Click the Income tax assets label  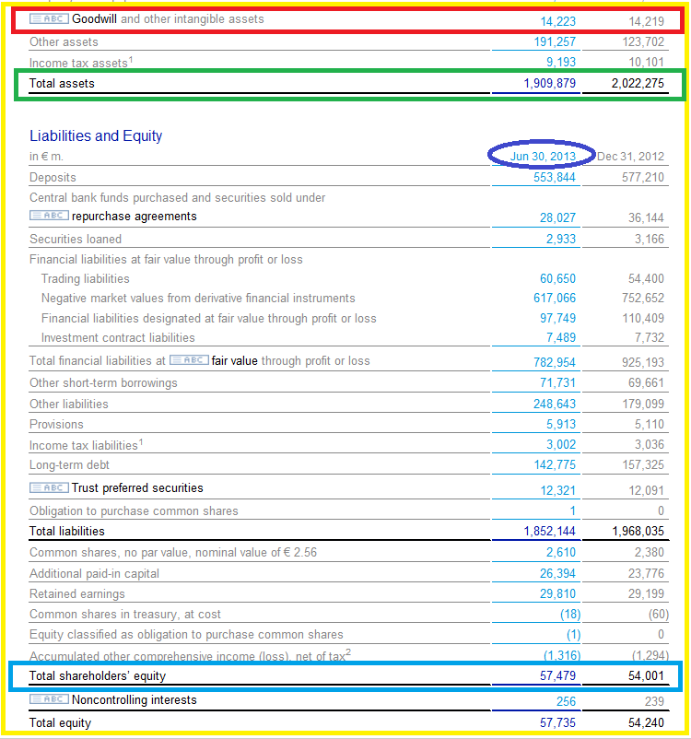tap(81, 63)
